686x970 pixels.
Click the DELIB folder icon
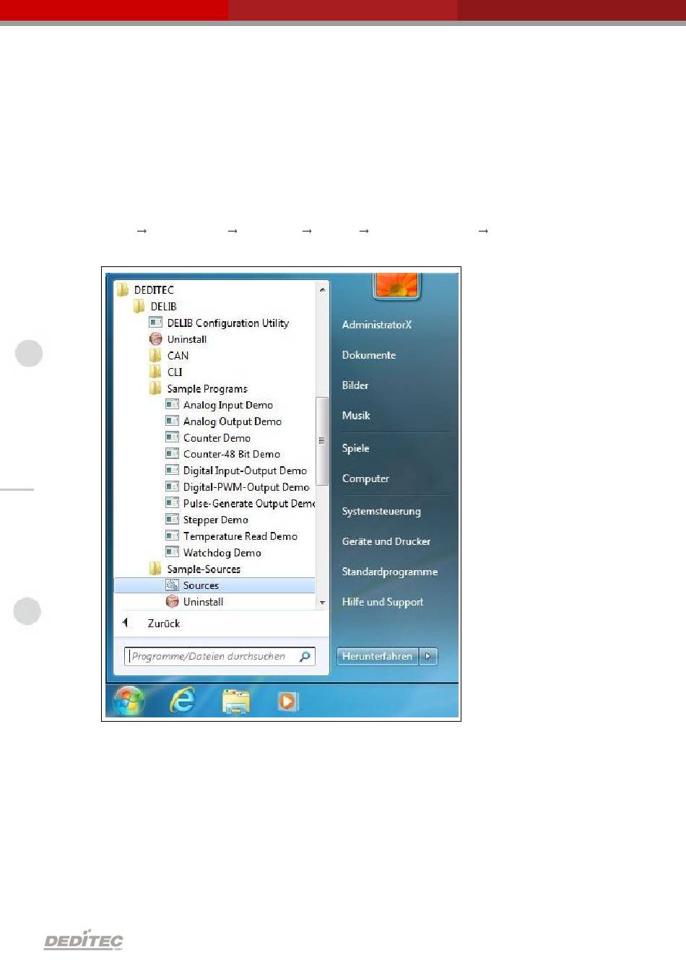(139, 307)
